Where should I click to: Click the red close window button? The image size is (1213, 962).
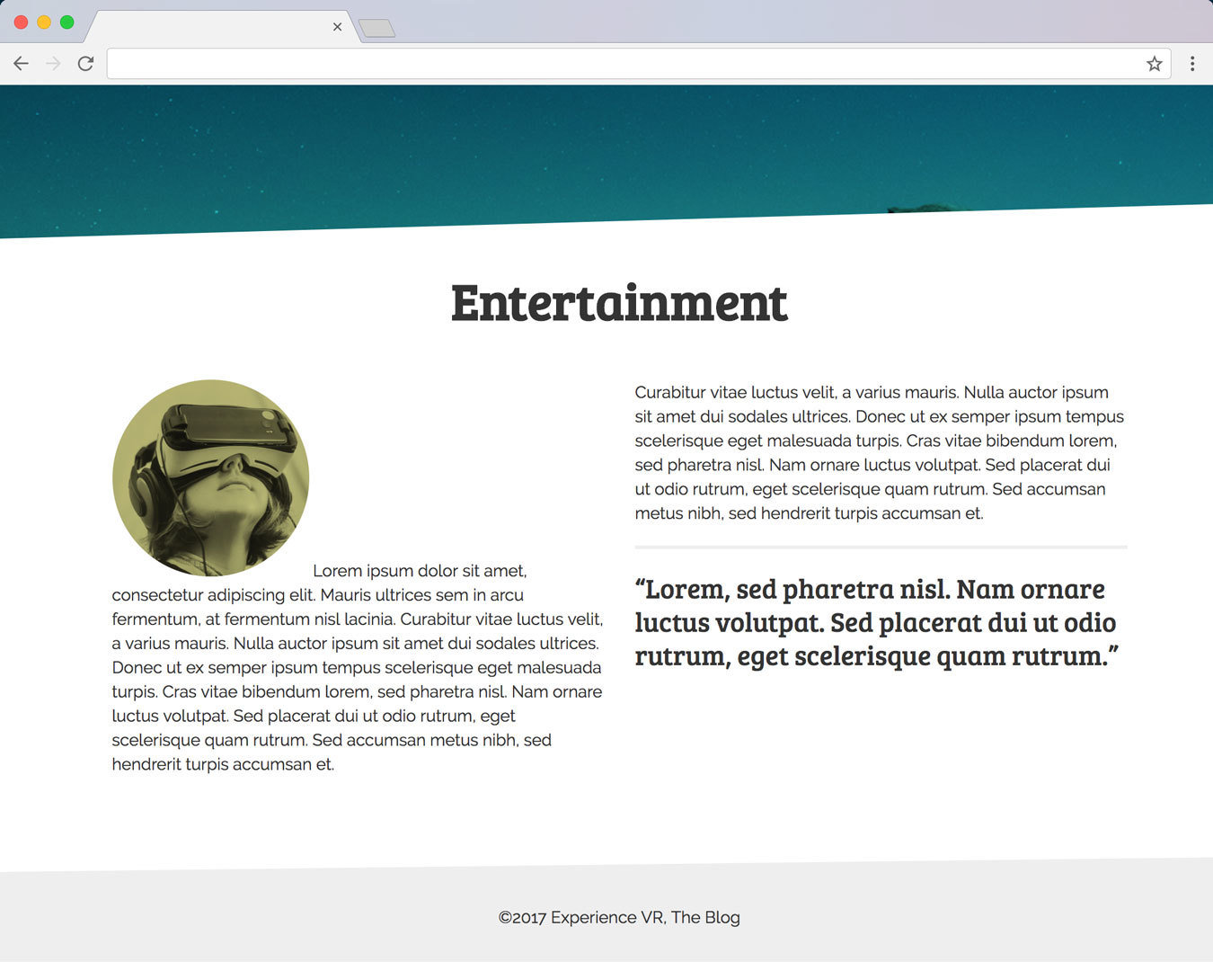pos(21,22)
